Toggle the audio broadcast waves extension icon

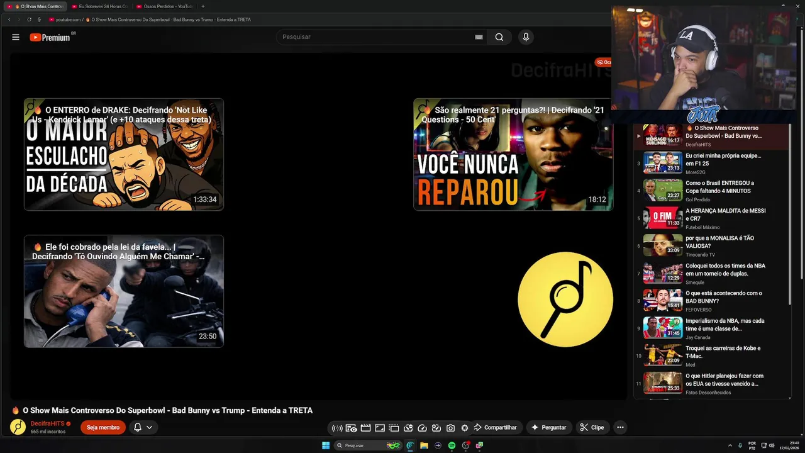point(337,428)
